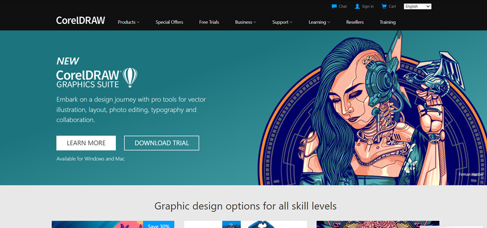The image size is (487, 228).
Task: Click the "Embark on a design journey" paragraph
Action: tap(131, 110)
